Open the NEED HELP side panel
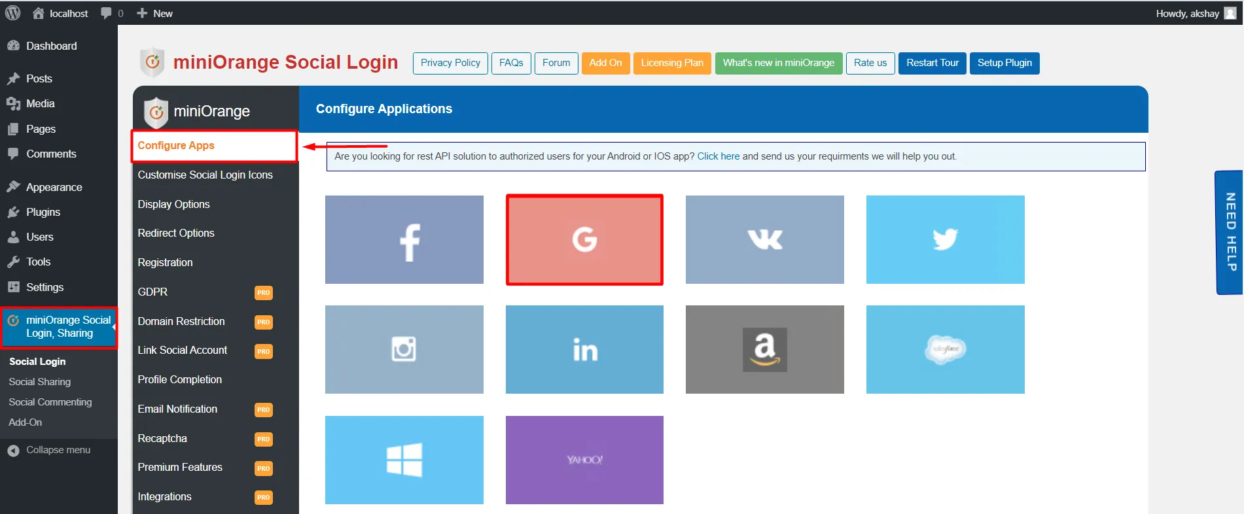The height and width of the screenshot is (514, 1244). point(1229,232)
